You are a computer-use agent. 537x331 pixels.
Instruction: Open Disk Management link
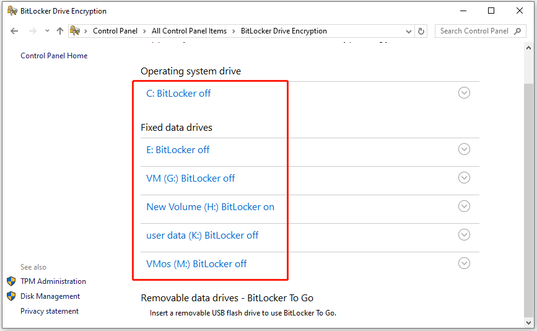point(50,296)
